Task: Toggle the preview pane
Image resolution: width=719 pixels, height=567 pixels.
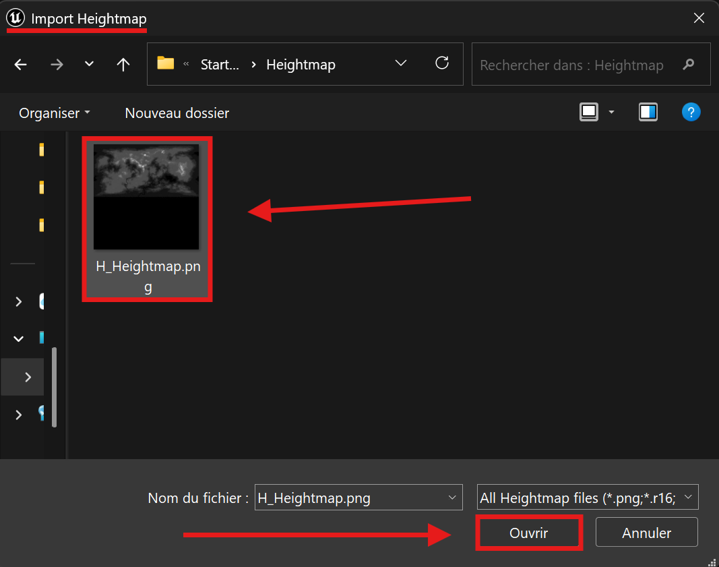Action: [648, 112]
